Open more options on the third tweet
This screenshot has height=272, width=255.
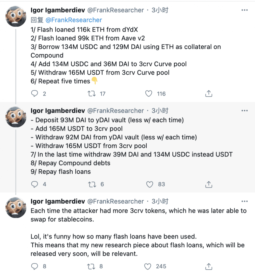[x=244, y=201]
